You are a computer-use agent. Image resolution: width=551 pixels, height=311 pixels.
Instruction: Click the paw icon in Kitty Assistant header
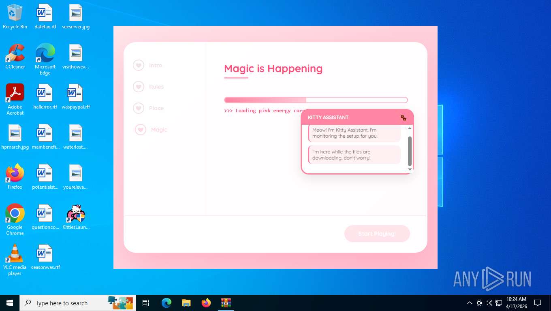[x=403, y=118]
